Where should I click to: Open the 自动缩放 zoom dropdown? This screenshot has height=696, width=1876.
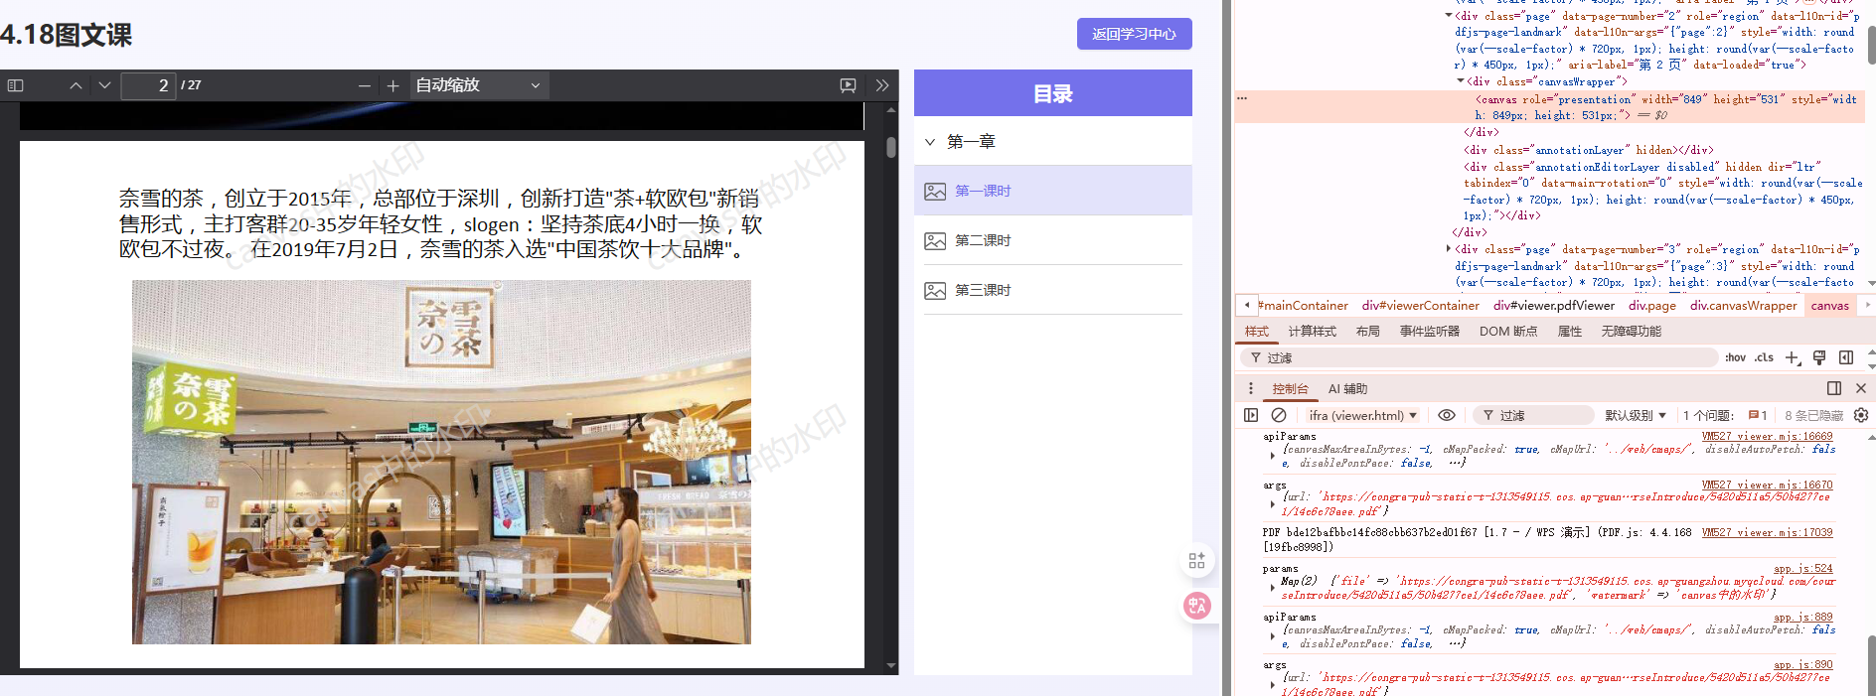[478, 85]
